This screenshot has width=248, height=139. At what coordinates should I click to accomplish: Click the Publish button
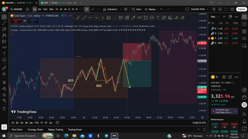(x=241, y=9)
